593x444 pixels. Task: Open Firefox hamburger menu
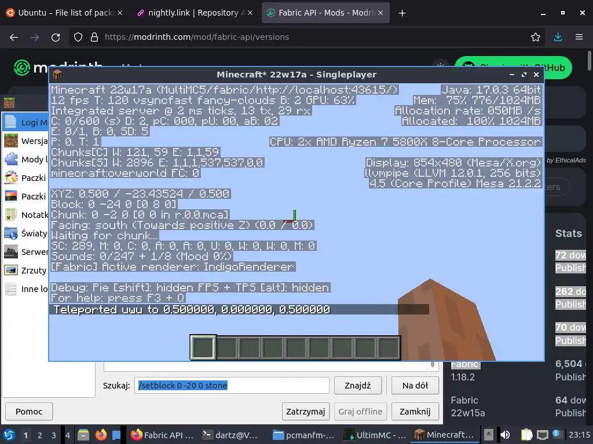(579, 37)
